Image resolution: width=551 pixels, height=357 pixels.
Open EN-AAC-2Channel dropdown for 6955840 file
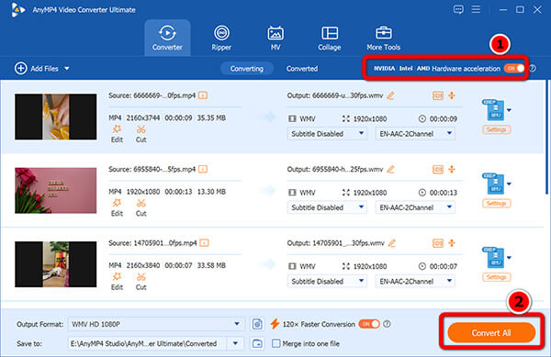tap(415, 207)
